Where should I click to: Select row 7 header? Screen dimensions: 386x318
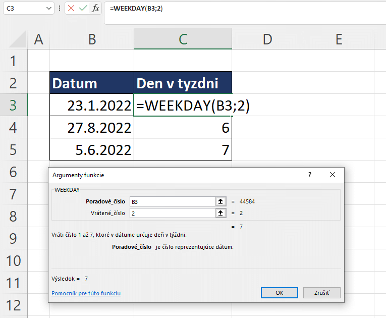[13, 194]
